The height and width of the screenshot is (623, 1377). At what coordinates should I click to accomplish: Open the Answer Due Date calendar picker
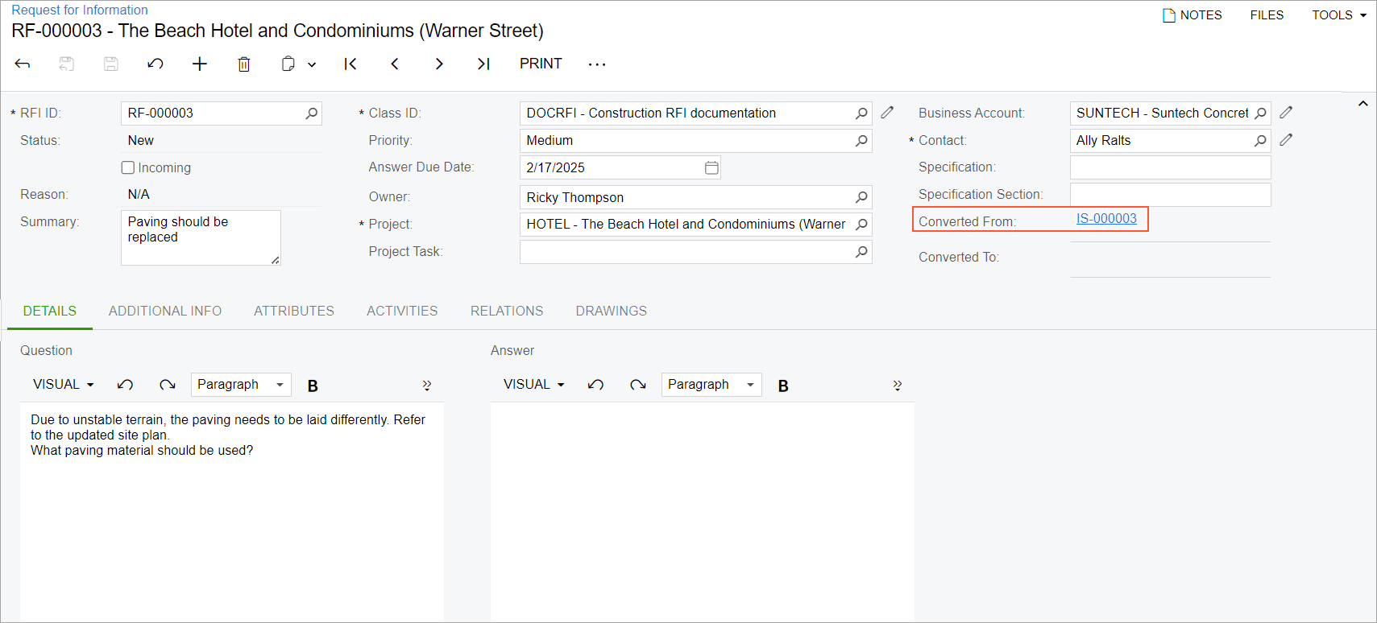tap(711, 167)
